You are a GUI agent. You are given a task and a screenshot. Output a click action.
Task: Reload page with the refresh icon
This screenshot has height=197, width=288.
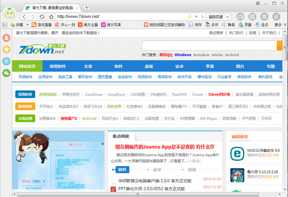coord(42,17)
